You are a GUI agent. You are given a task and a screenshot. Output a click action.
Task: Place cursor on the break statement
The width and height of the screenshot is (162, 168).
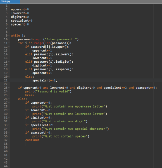[30, 95]
